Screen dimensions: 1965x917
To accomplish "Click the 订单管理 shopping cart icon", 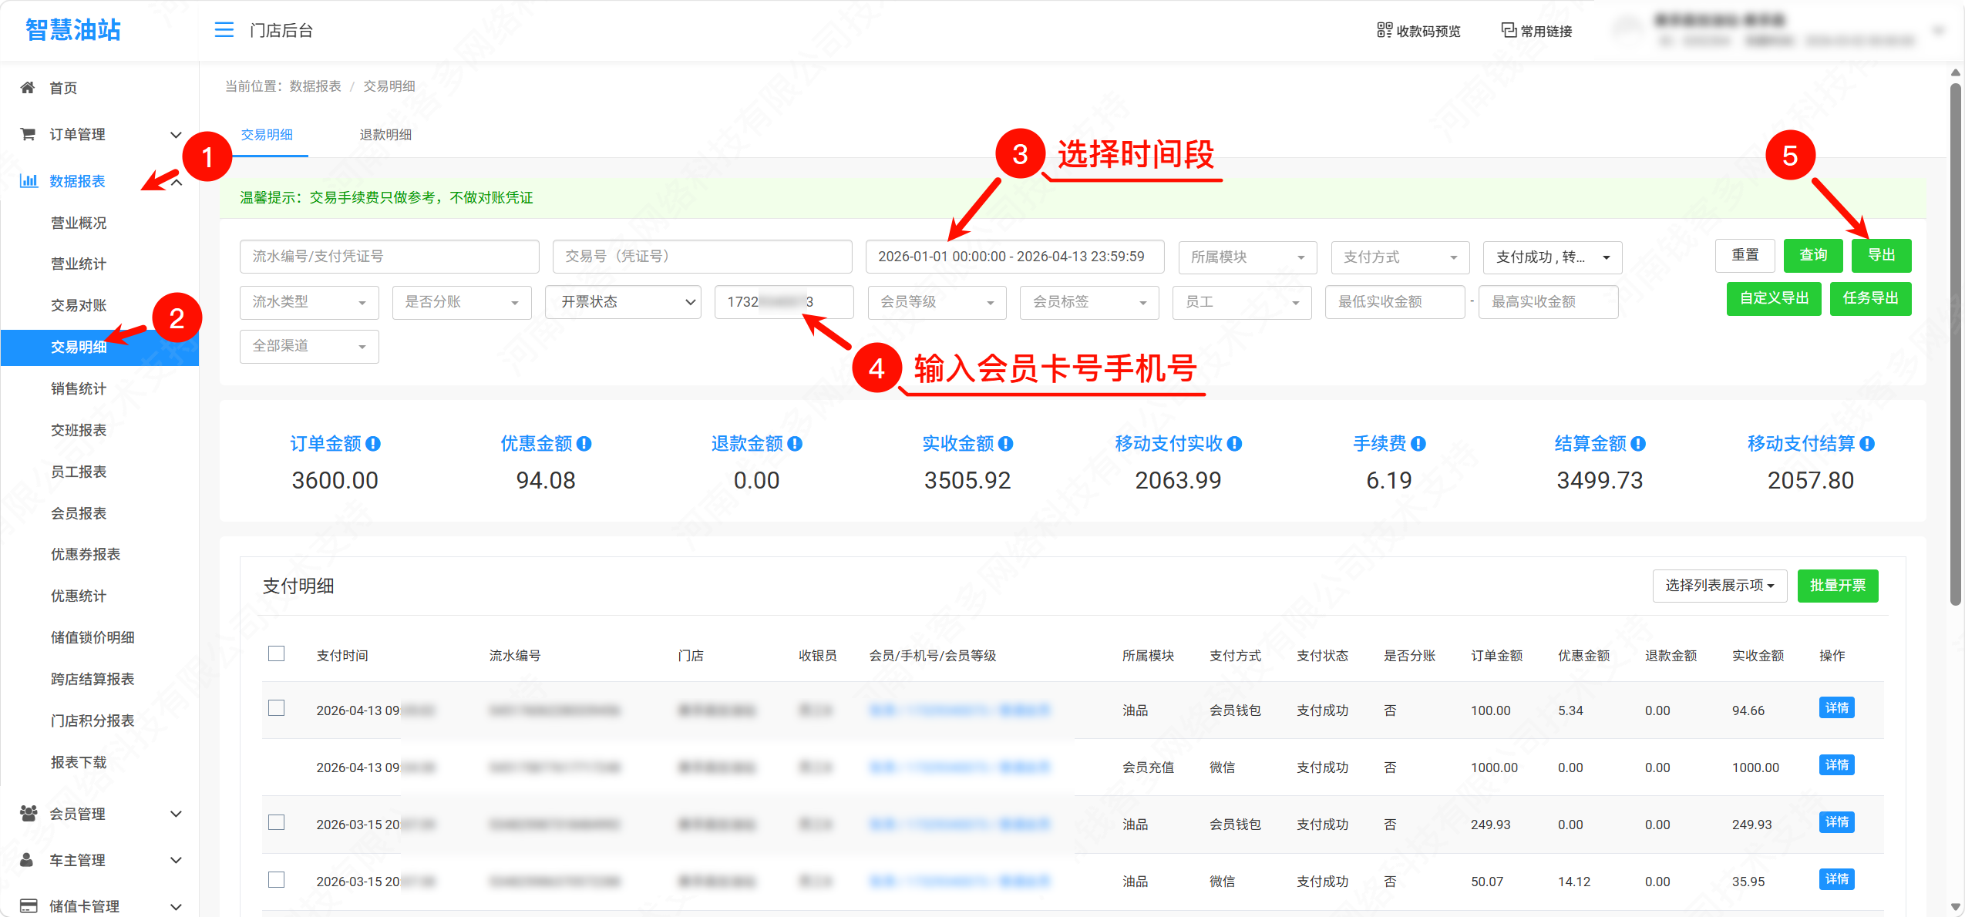I will click(x=27, y=134).
